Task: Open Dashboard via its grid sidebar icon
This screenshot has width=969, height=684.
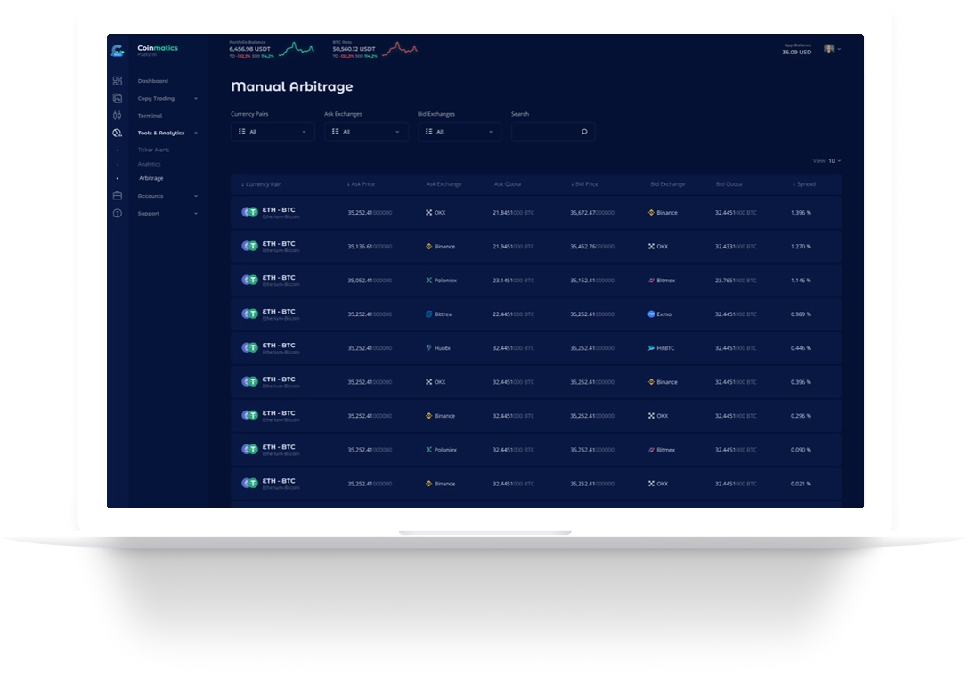Action: tap(118, 81)
